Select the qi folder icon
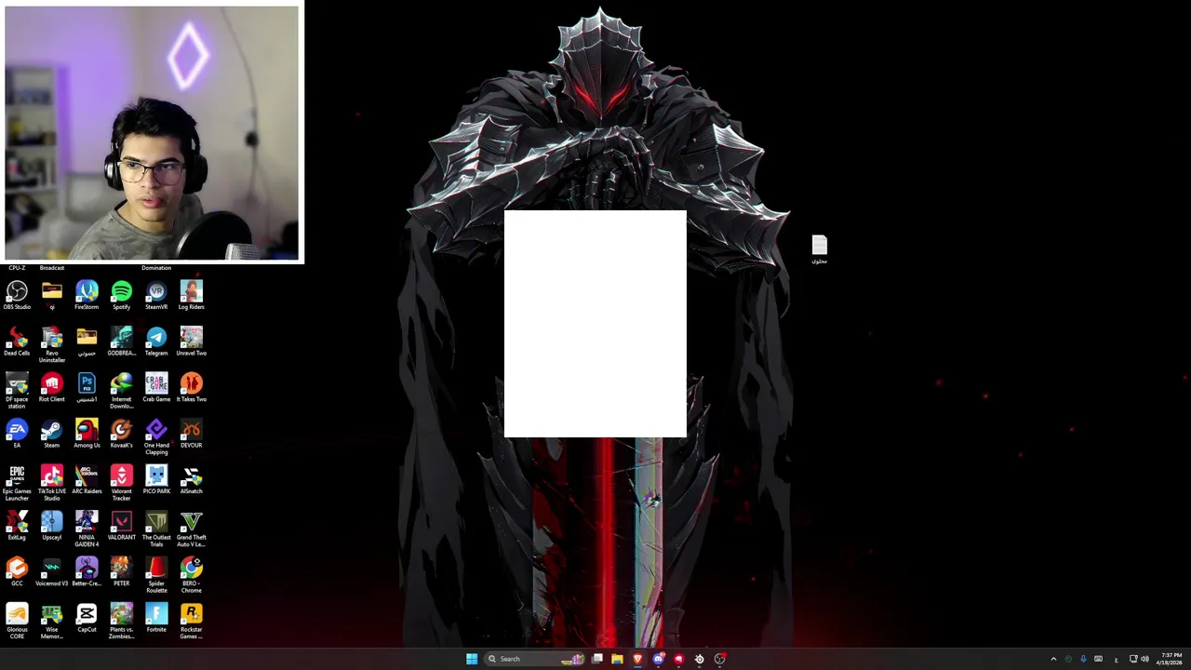Viewport: 1191px width, 670px height. pyautogui.click(x=51, y=296)
